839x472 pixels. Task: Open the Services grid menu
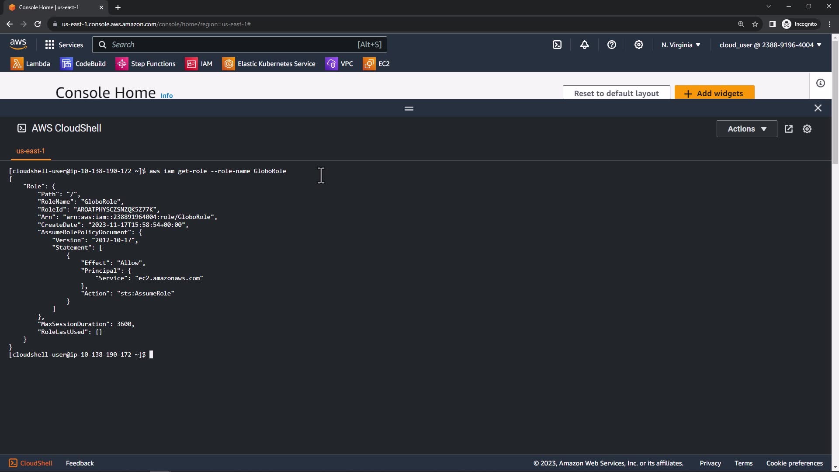pyautogui.click(x=64, y=45)
